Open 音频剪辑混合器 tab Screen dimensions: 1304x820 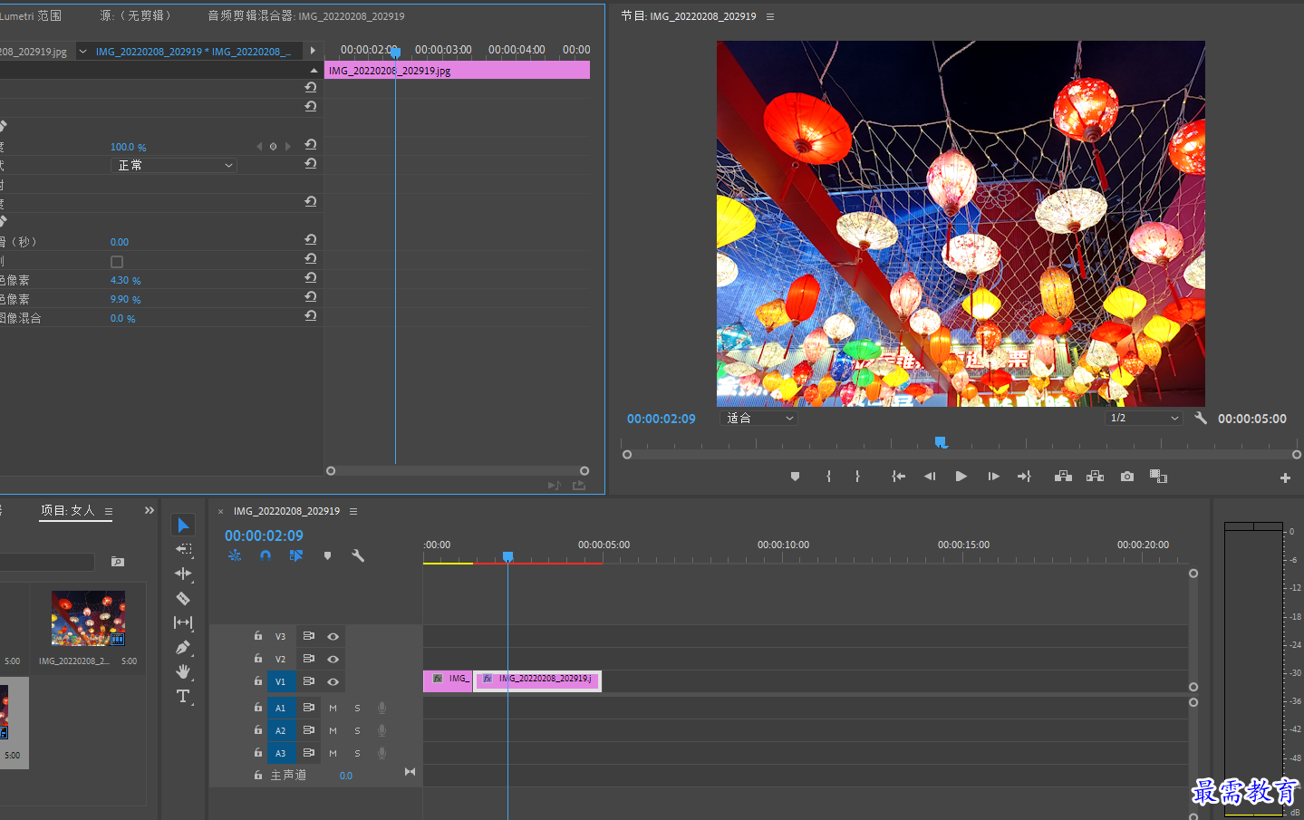coord(306,15)
